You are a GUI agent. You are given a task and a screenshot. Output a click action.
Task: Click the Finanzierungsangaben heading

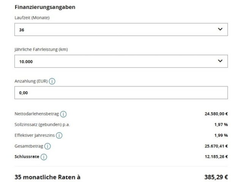[45, 7]
